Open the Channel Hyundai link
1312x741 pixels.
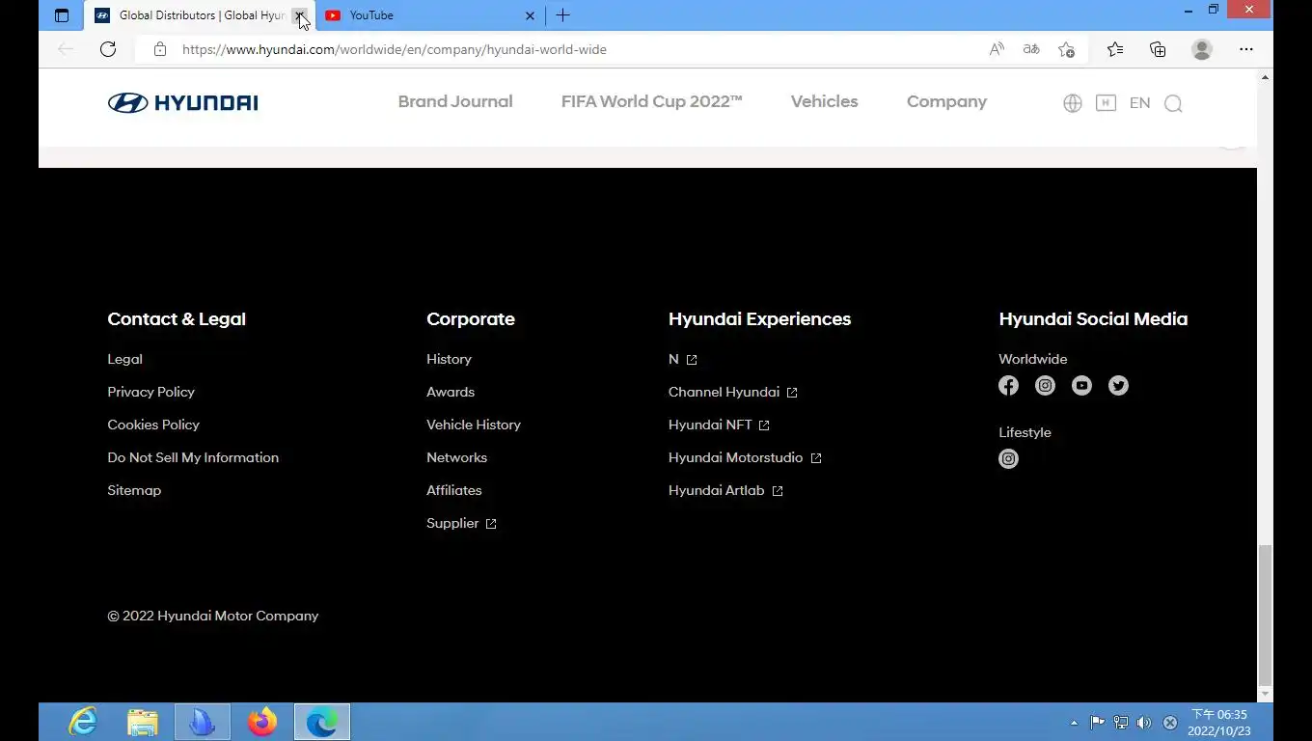(733, 392)
